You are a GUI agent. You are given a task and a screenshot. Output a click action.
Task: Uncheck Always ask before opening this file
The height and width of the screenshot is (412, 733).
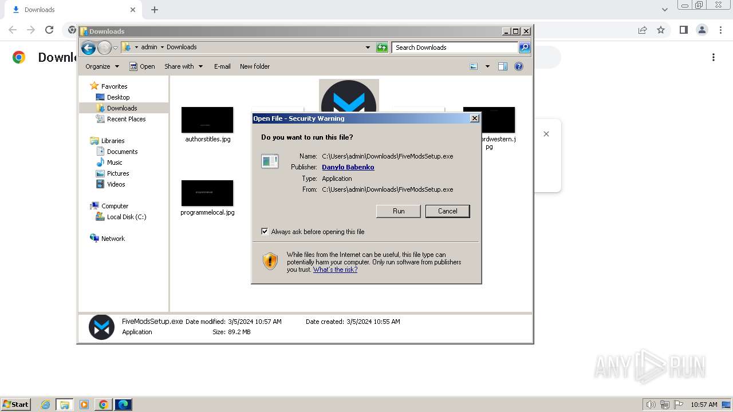pyautogui.click(x=265, y=232)
